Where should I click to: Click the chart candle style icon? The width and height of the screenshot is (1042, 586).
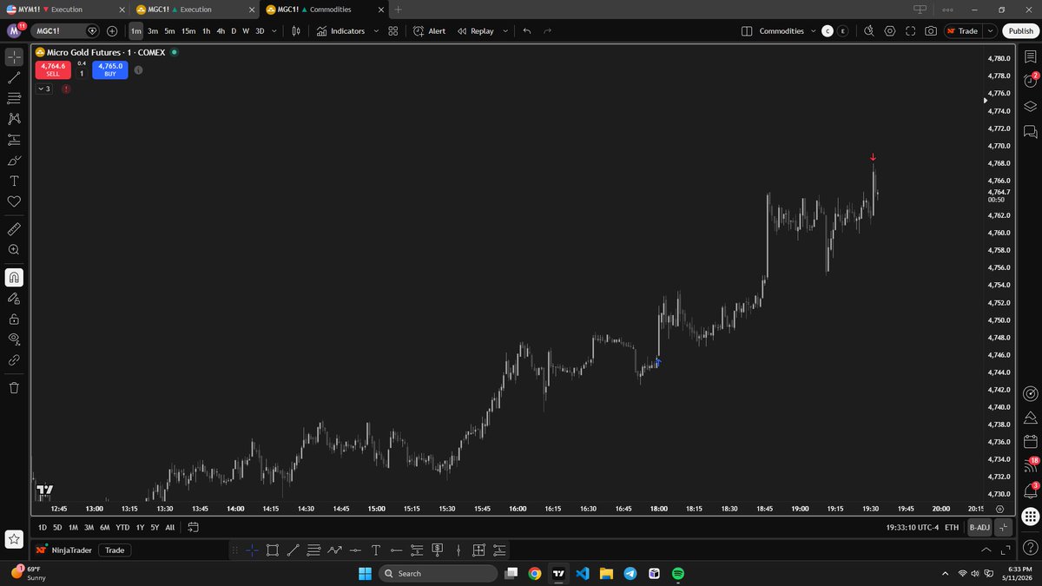point(296,30)
